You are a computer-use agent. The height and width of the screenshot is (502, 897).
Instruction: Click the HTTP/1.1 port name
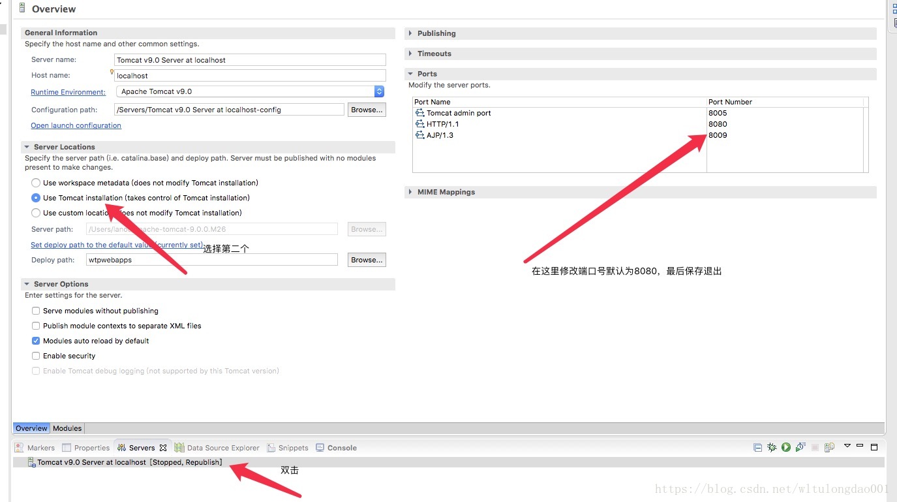tap(443, 124)
